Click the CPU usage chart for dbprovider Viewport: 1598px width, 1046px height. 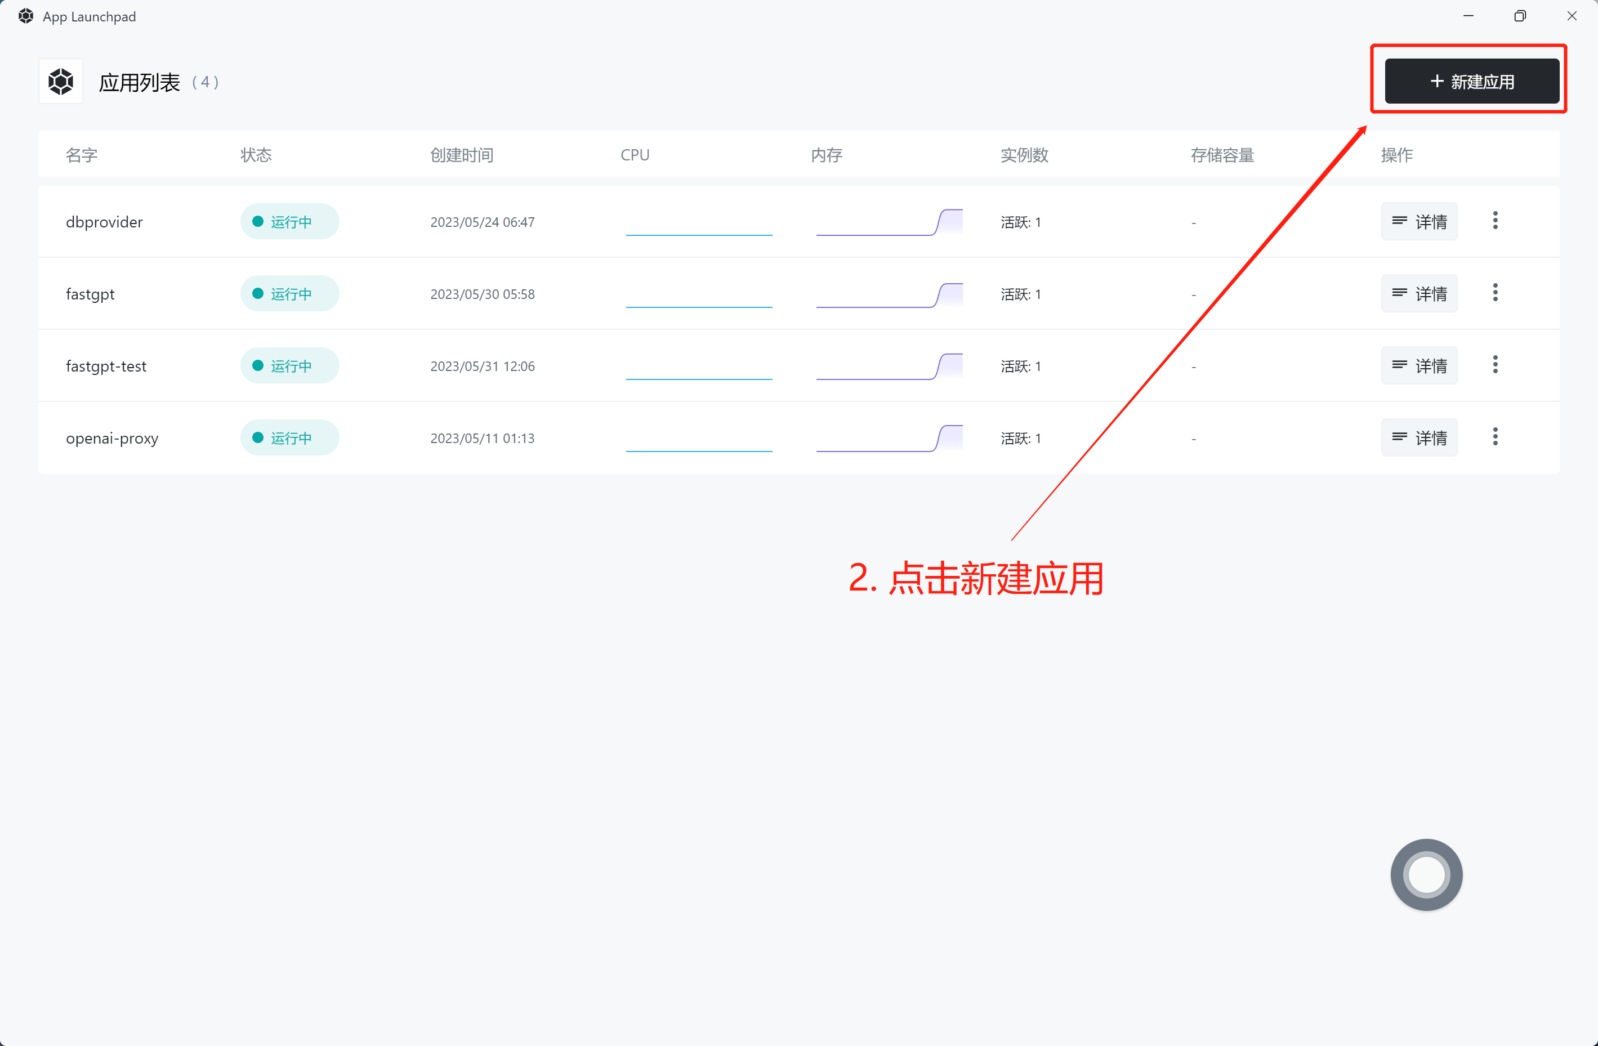tap(699, 222)
